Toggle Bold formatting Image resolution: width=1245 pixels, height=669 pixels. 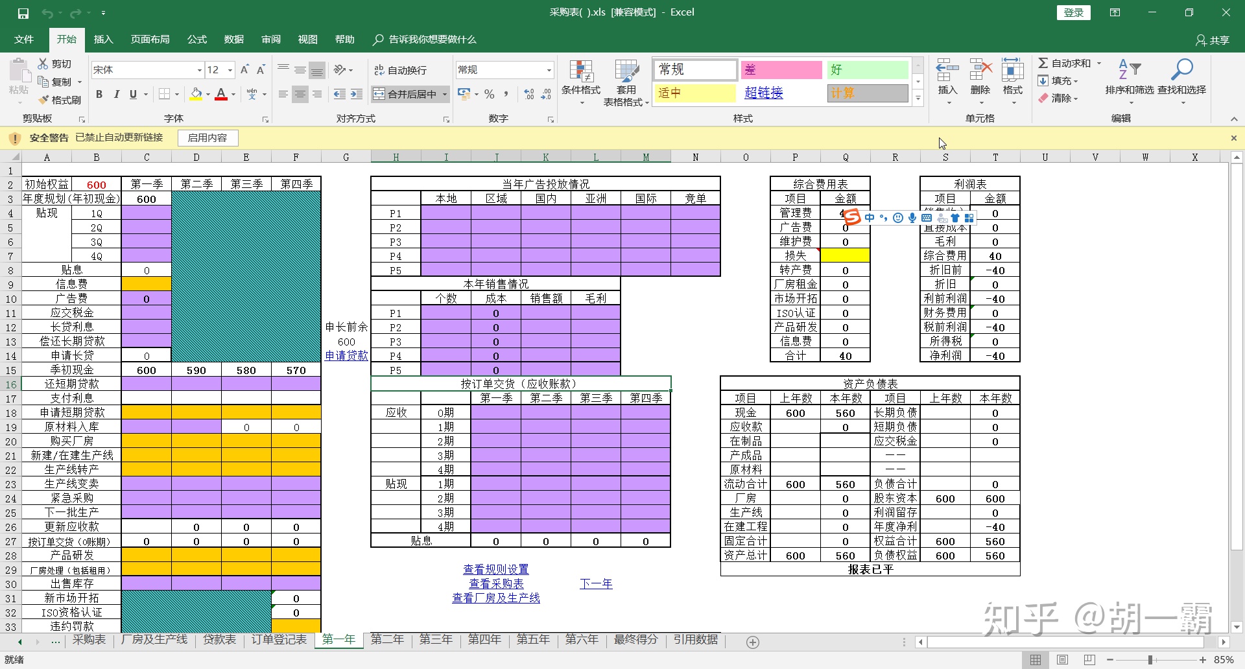[99, 94]
